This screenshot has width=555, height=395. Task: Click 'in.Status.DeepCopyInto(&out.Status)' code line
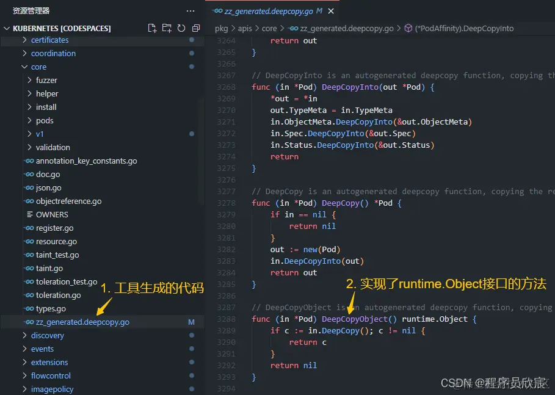click(352, 145)
